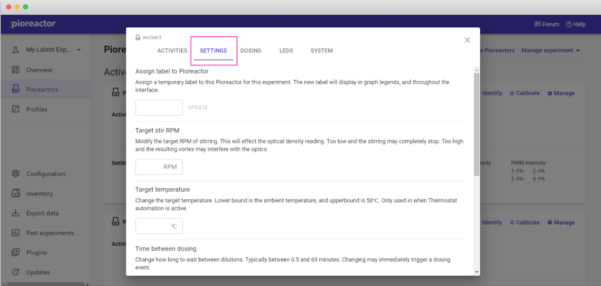The image size is (601, 286).
Task: Open the Help link in header
Action: [x=575, y=24]
